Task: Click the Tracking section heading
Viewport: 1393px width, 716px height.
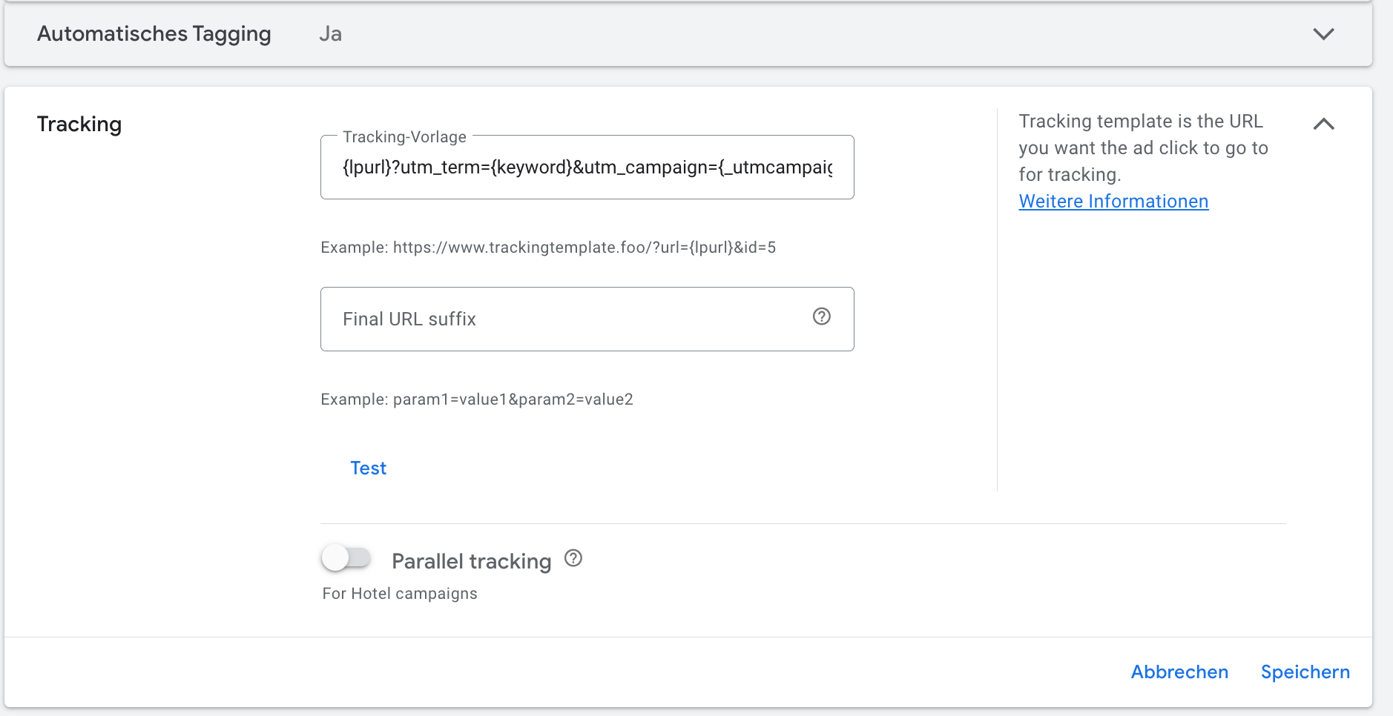Action: click(x=79, y=124)
